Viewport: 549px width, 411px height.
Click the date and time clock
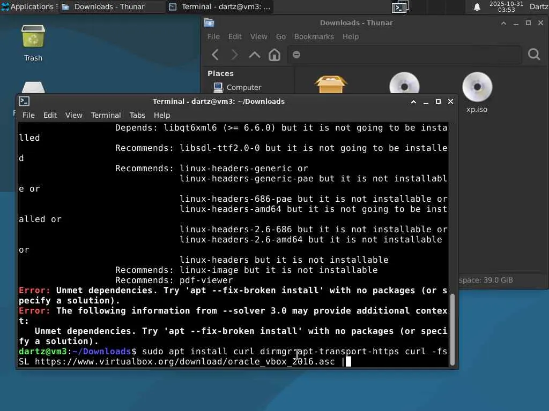click(506, 6)
